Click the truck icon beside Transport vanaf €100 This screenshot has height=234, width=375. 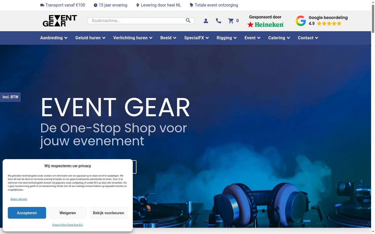[42, 5]
